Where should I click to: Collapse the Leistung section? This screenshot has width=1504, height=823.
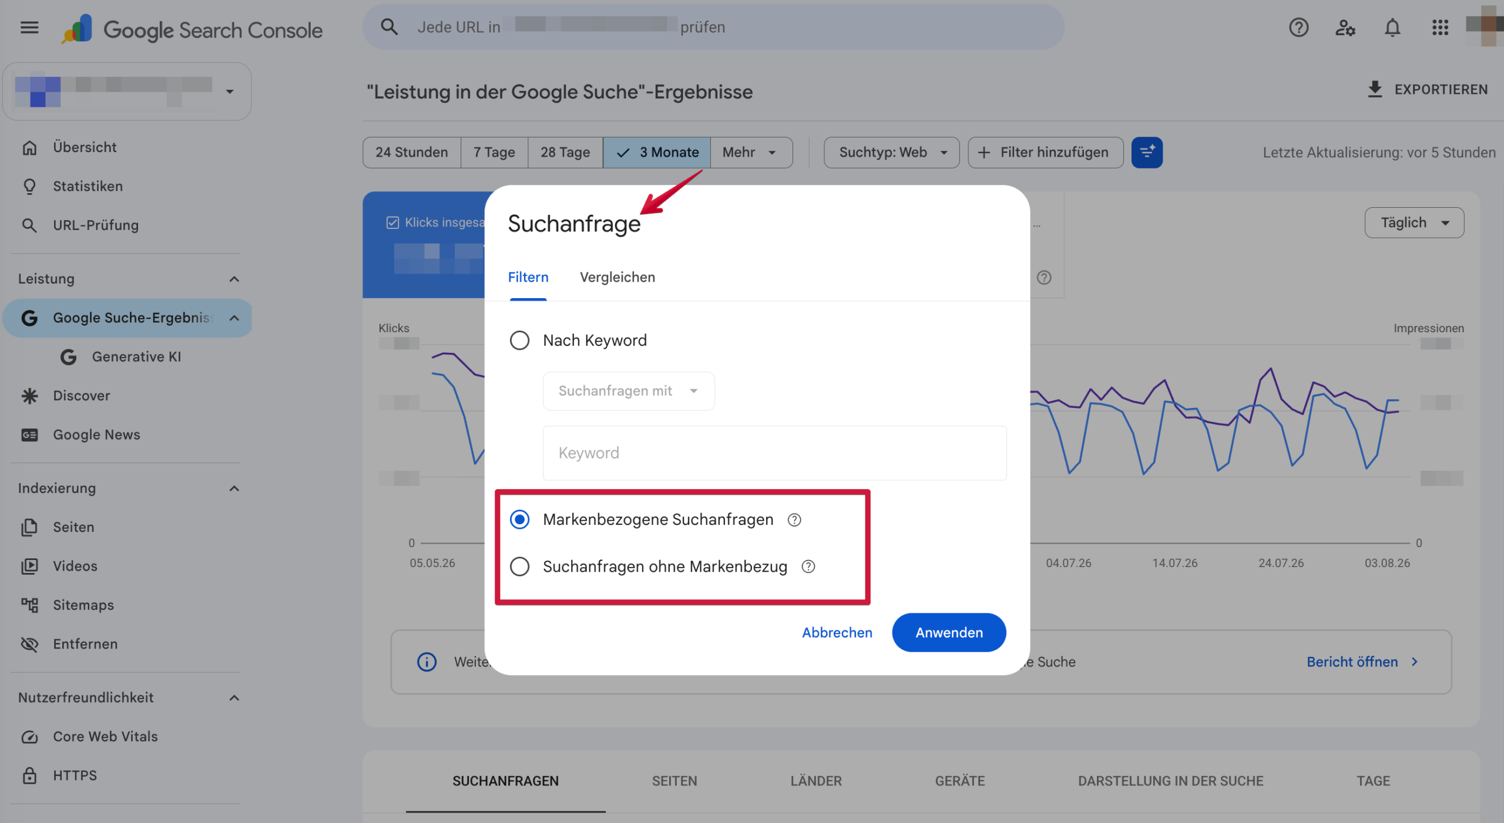click(x=234, y=279)
